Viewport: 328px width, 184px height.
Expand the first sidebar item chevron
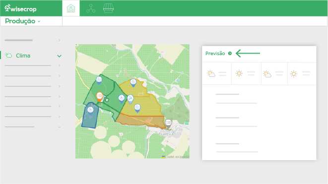pos(60,40)
